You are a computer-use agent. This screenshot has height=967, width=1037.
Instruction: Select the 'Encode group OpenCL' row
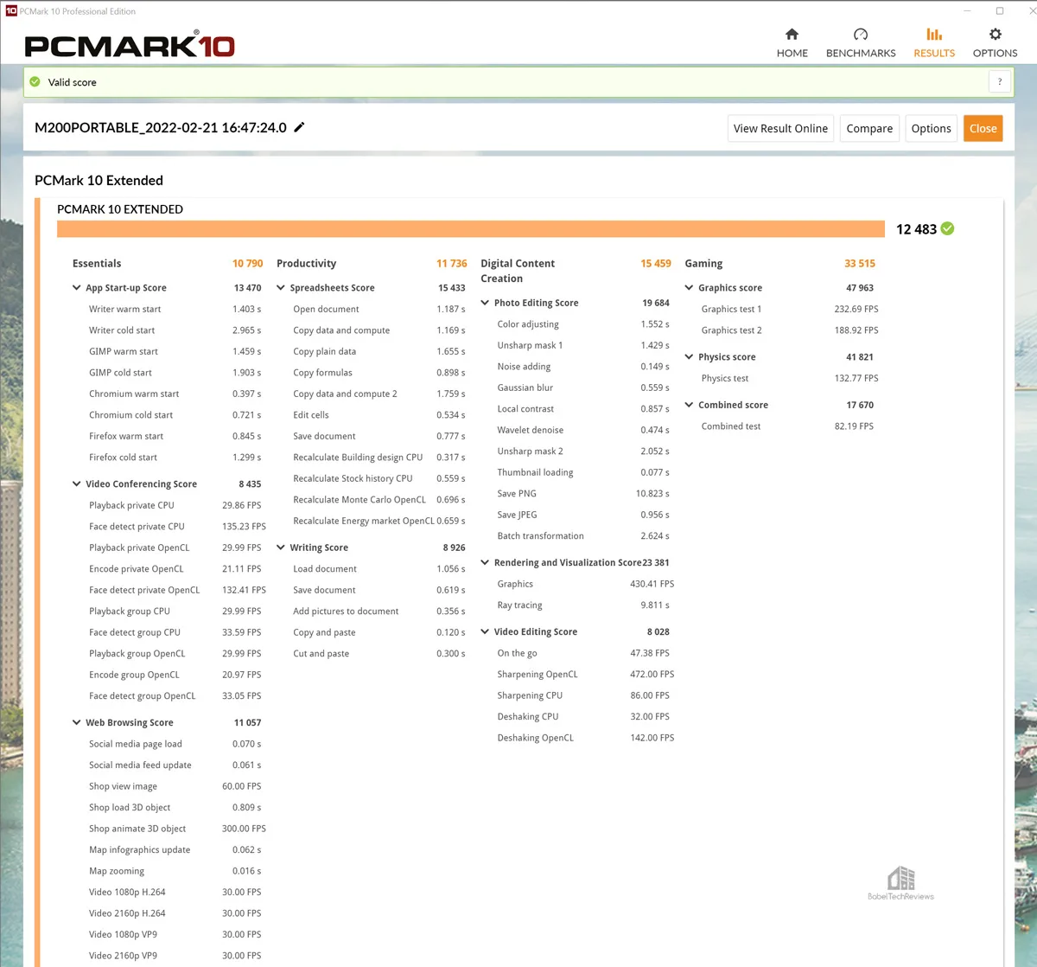click(175, 676)
